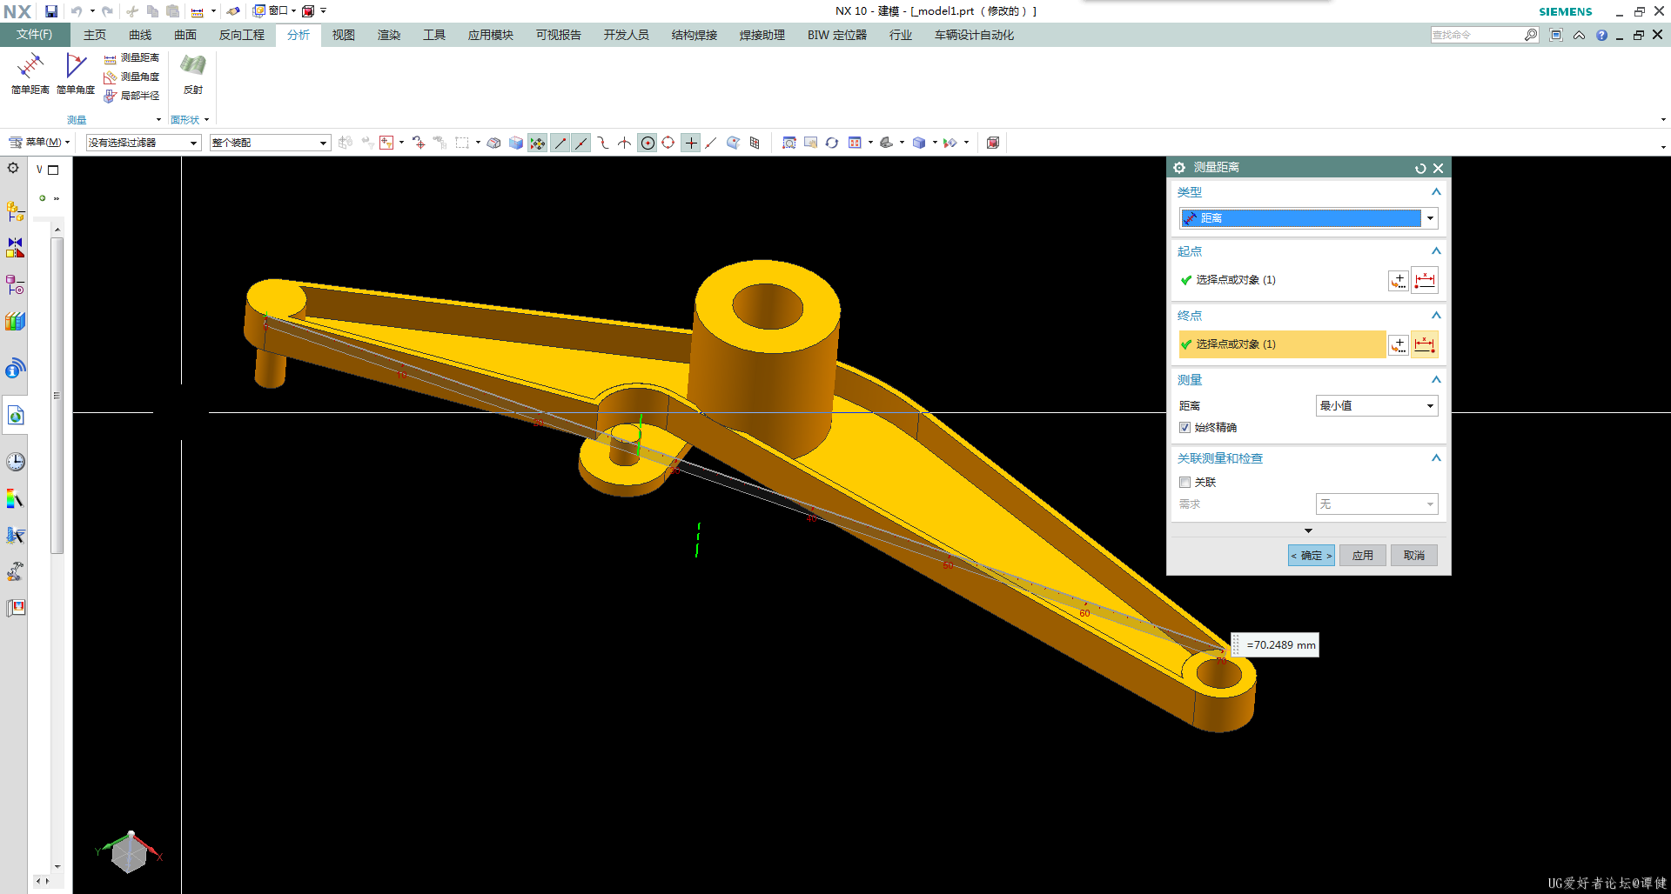Screen dimensions: 1671x894
Task: Click end point select-object icon
Action: coord(1425,345)
